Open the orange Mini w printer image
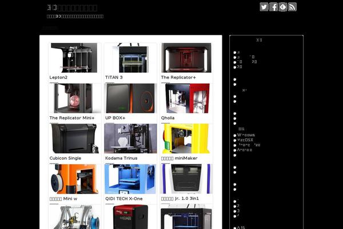The width and height of the screenshot is (343, 229). pos(74,179)
